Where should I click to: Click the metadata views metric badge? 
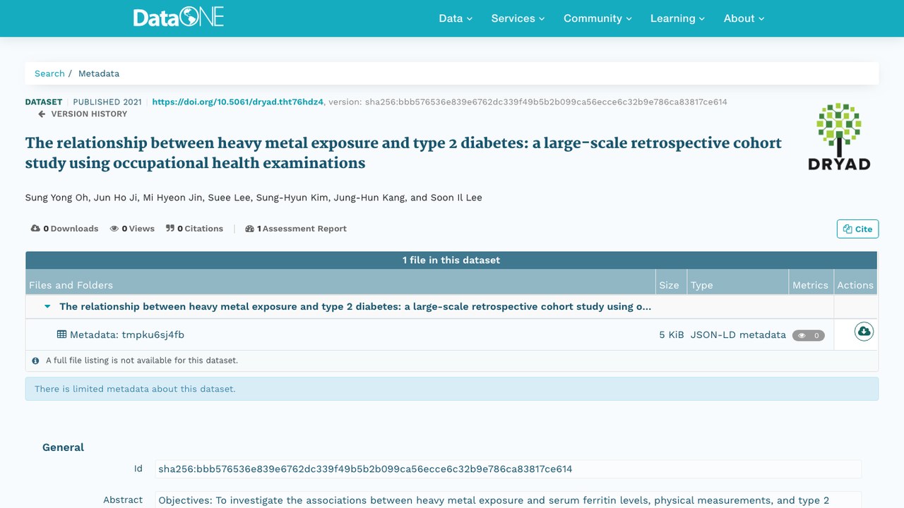[x=809, y=335]
